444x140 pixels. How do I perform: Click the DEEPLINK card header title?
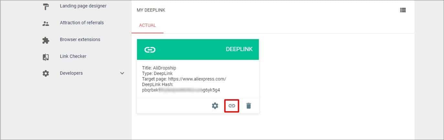(x=239, y=49)
